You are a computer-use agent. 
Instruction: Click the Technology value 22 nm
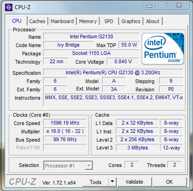(x=56, y=61)
